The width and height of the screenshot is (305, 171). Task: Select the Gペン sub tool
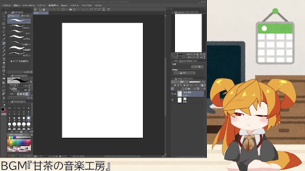pyautogui.click(x=19, y=21)
